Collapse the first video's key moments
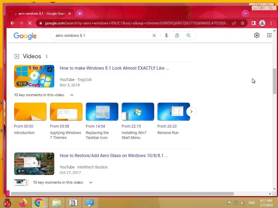 click(72, 95)
